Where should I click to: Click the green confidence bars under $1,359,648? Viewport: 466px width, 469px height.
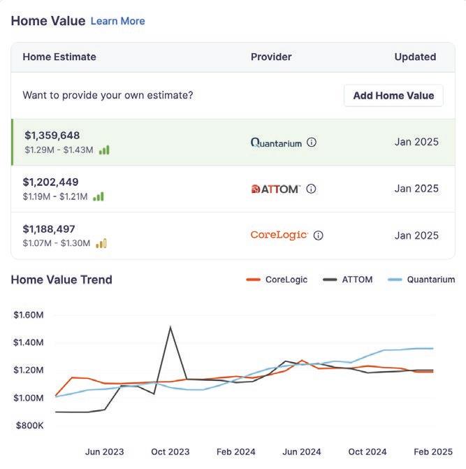click(x=104, y=150)
